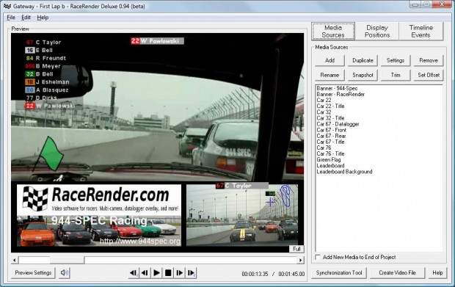Step forward one frame
Viewport: 455px width, 287px height.
pyautogui.click(x=179, y=273)
